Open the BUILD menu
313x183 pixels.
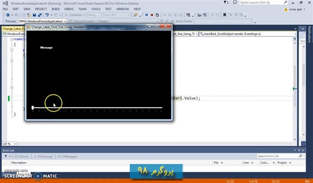(55, 9)
